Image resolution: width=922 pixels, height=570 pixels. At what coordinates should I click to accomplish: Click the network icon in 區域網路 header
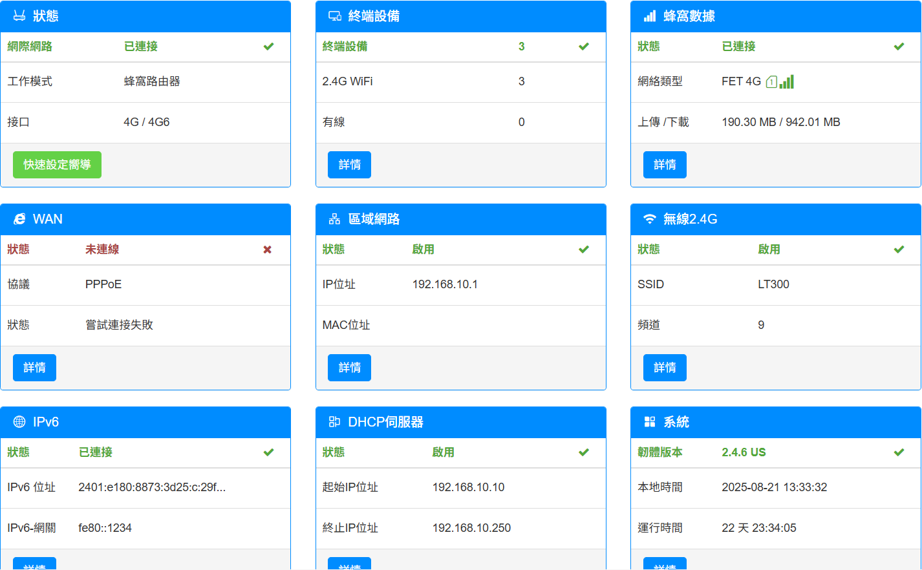pyautogui.click(x=334, y=219)
